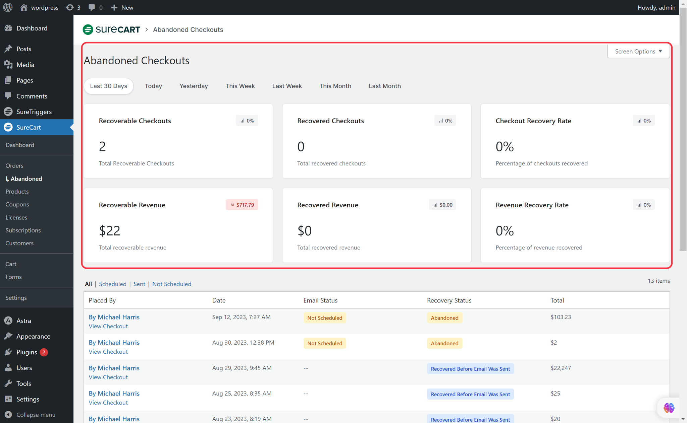
Task: Open Subscriptions in the SureCart submenu
Action: point(23,230)
